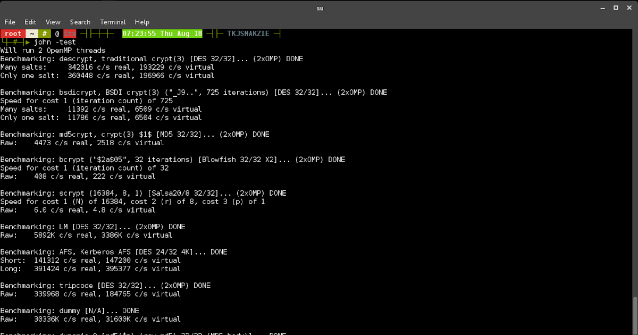Viewport: 638px width, 335px height.
Task: Click the Only one salt 360448 c/s line
Action: pos(107,76)
